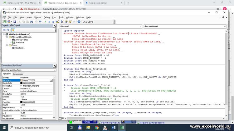Toggle Folders button in Project panel

click(x=13, y=30)
